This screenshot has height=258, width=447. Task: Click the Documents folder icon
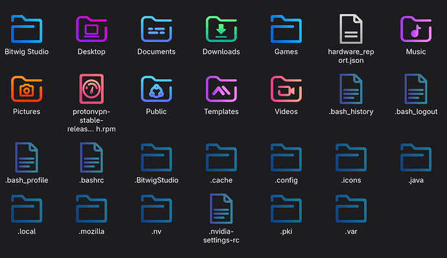(156, 29)
